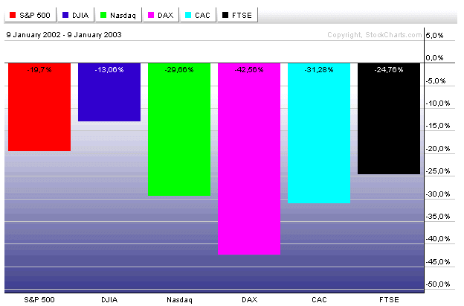
Task: Click the 0,0% y-axis tick label
Action: [434, 58]
